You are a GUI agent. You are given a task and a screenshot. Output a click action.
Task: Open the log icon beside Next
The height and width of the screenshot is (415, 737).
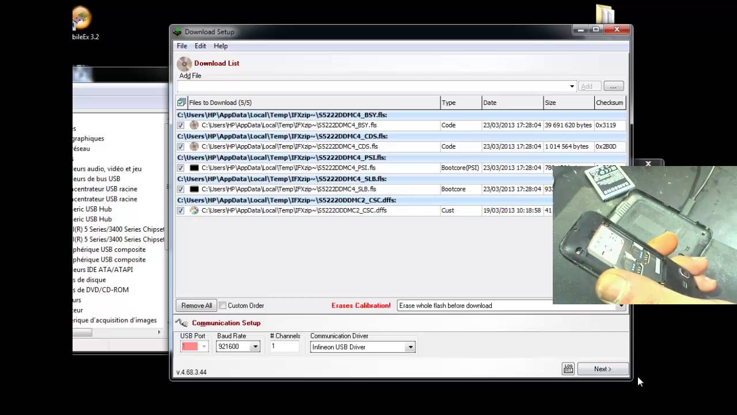(x=568, y=369)
